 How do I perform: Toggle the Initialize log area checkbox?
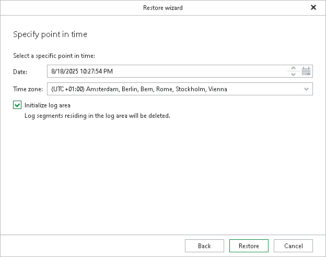pyautogui.click(x=17, y=105)
